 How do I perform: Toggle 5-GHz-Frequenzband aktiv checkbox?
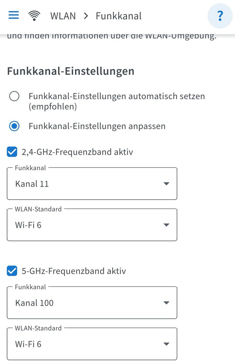coord(12,271)
